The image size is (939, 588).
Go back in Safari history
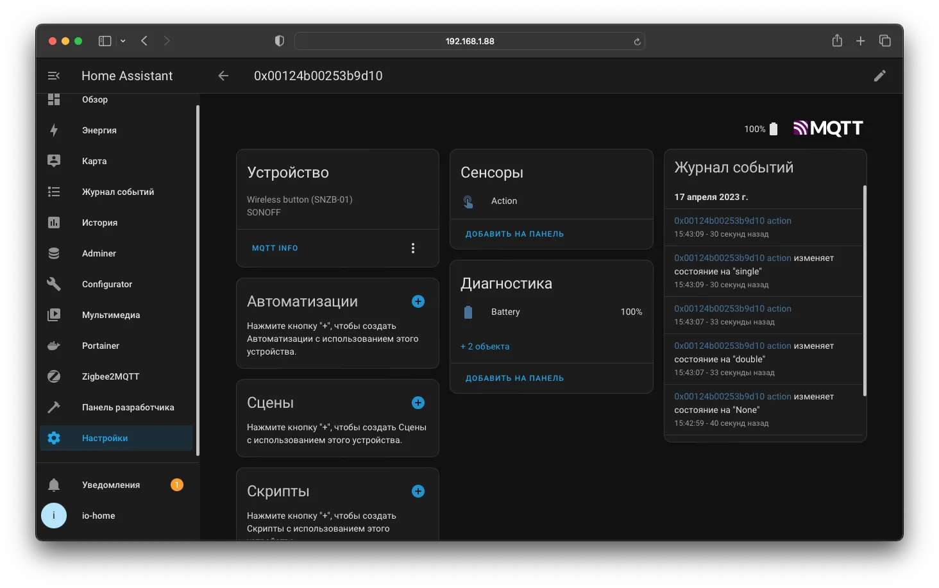144,41
